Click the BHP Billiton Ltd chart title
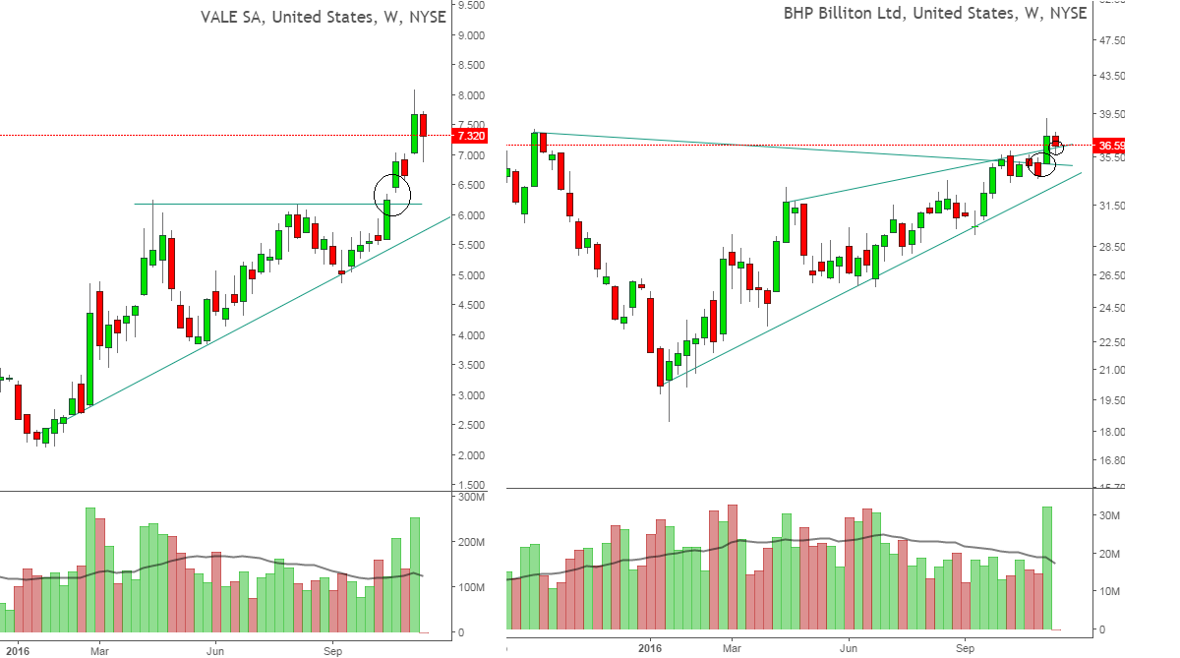The height and width of the screenshot is (658, 1180). pyautogui.click(x=934, y=13)
